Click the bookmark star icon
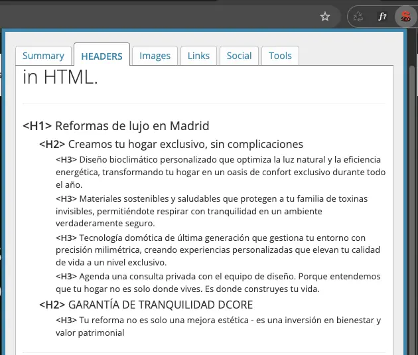The width and height of the screenshot is (418, 355). 325,17
